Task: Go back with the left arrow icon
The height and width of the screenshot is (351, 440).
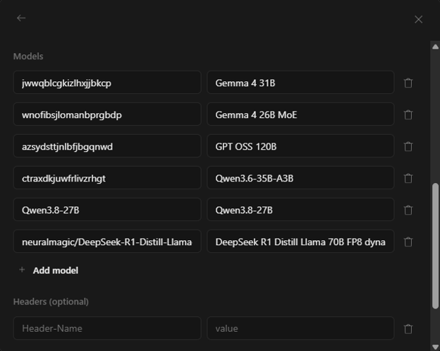Action: tap(21, 18)
